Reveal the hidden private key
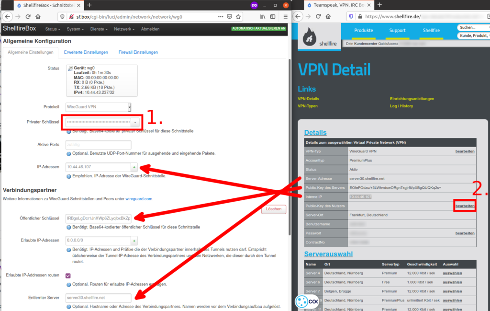Viewport: 490px width, 311px height. (x=134, y=122)
